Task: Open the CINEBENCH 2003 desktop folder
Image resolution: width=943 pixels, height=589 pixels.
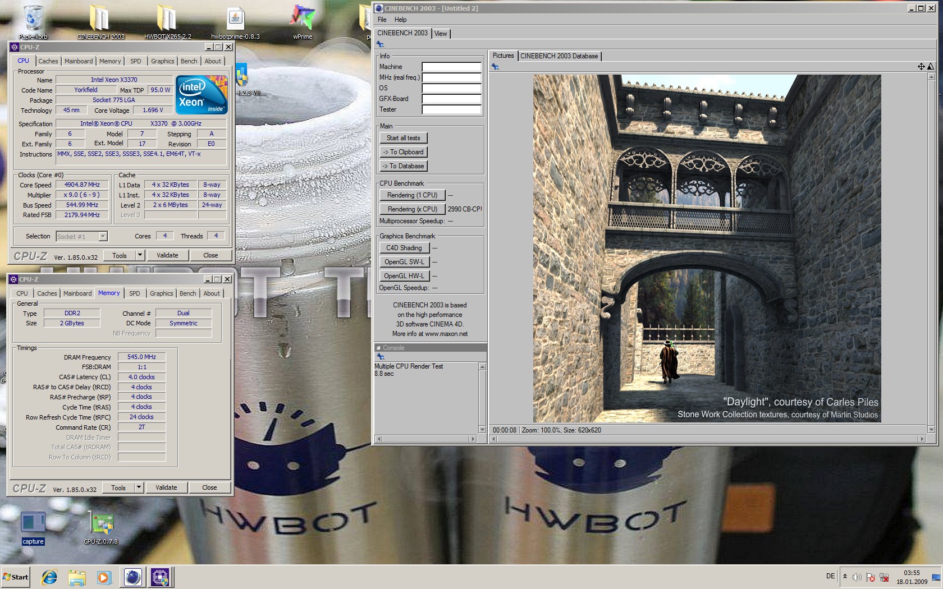Action: (x=100, y=22)
